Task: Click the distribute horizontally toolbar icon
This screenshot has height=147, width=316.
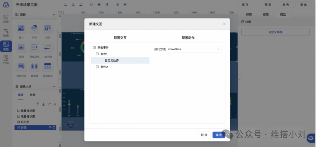Action: click(117, 5)
